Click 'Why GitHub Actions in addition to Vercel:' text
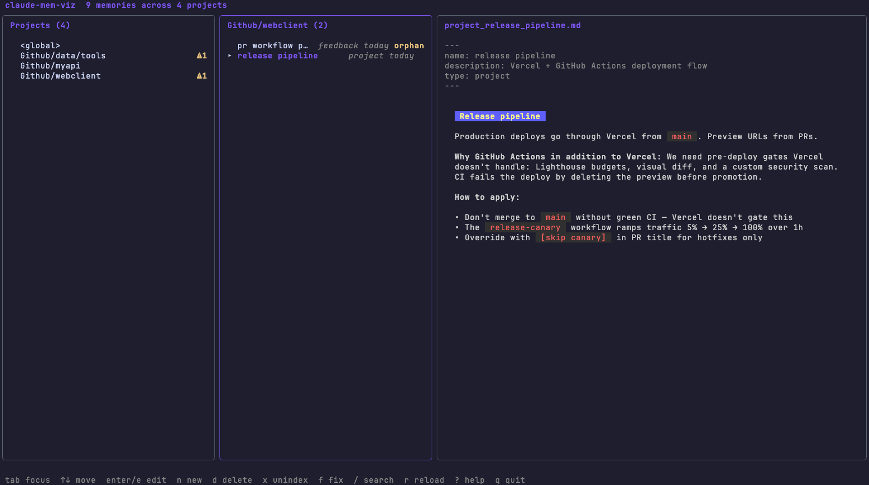 [x=558, y=157]
